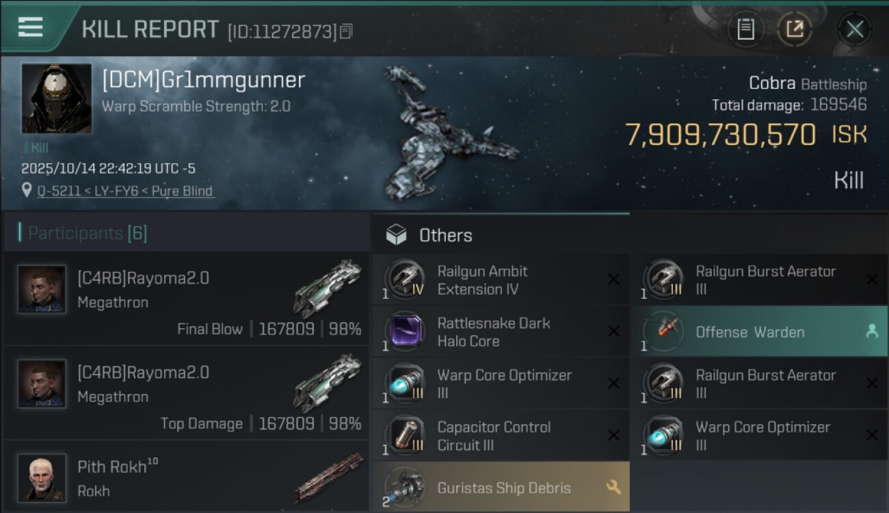The height and width of the screenshot is (513, 889).
Task: Select the Final Blow Rayoma2.0 entry
Action: coord(186,298)
